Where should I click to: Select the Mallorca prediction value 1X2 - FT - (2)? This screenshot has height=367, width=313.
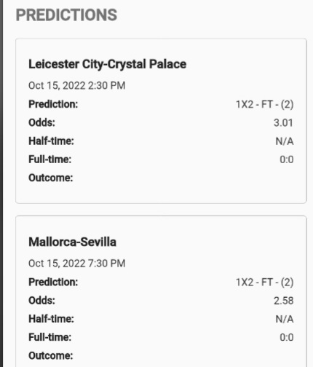(265, 283)
